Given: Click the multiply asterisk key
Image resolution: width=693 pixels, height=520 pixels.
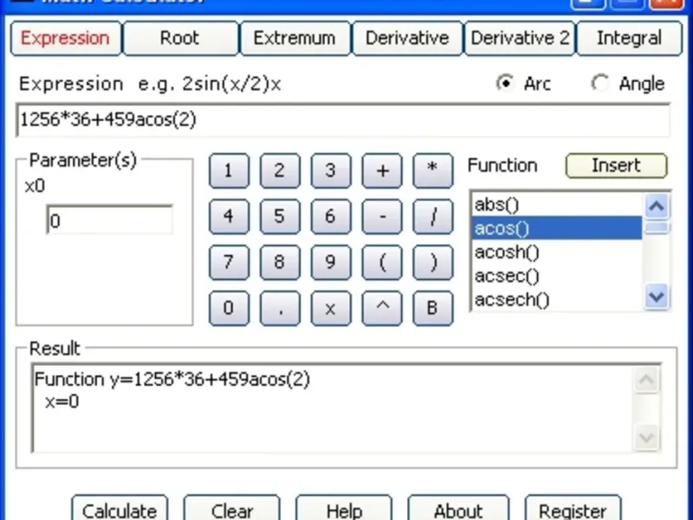Looking at the screenshot, I should click(432, 171).
